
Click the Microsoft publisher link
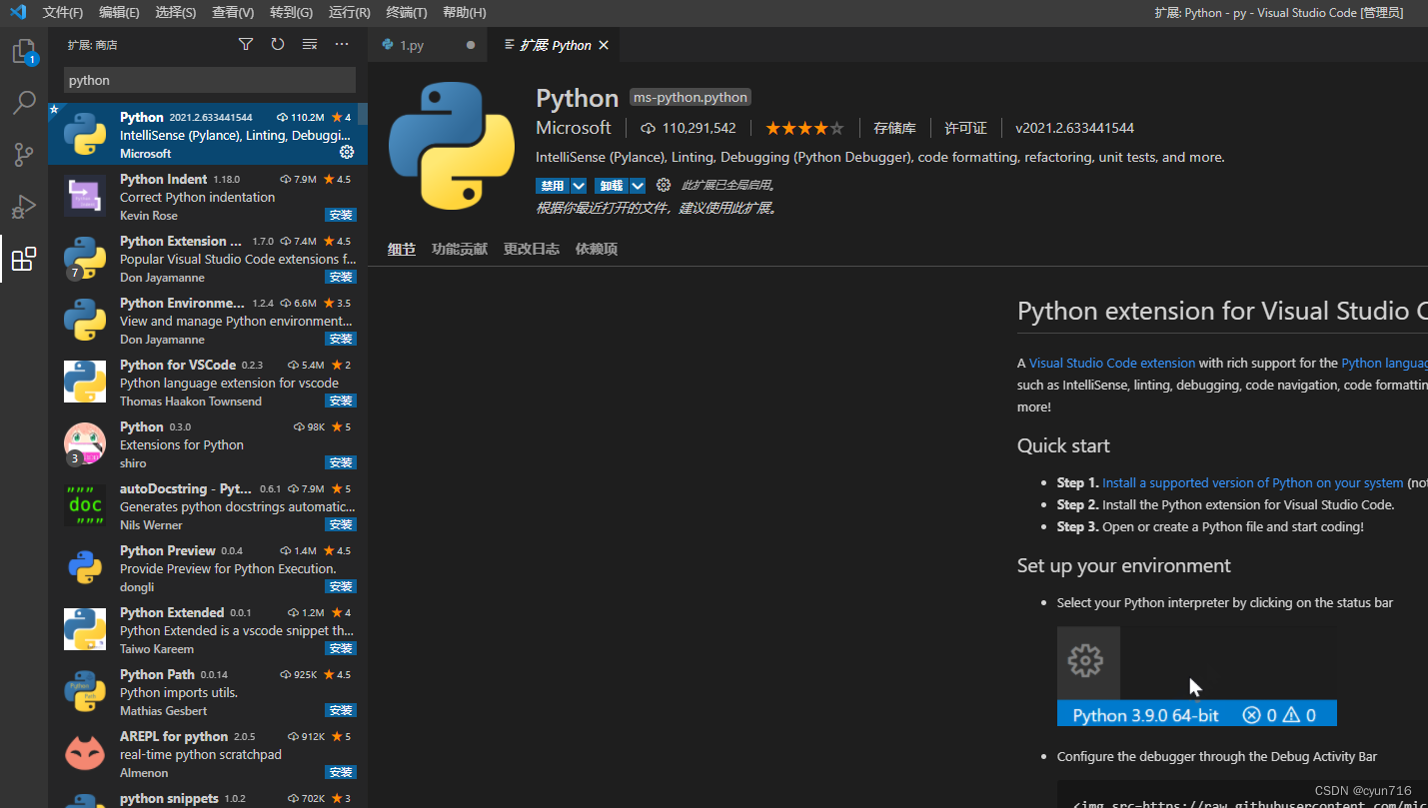(x=574, y=128)
